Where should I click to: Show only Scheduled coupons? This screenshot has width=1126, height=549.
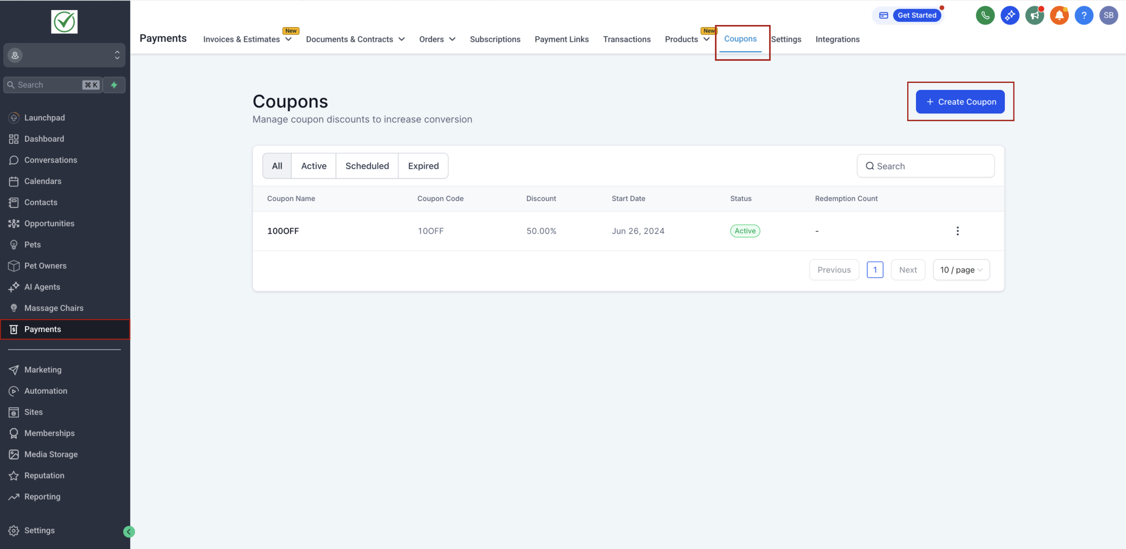pos(367,166)
